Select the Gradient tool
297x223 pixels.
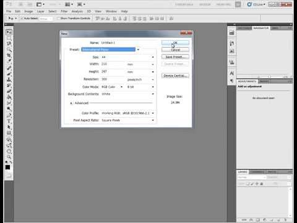tap(9, 97)
